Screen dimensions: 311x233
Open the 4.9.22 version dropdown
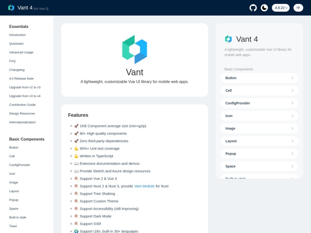[x=281, y=8]
